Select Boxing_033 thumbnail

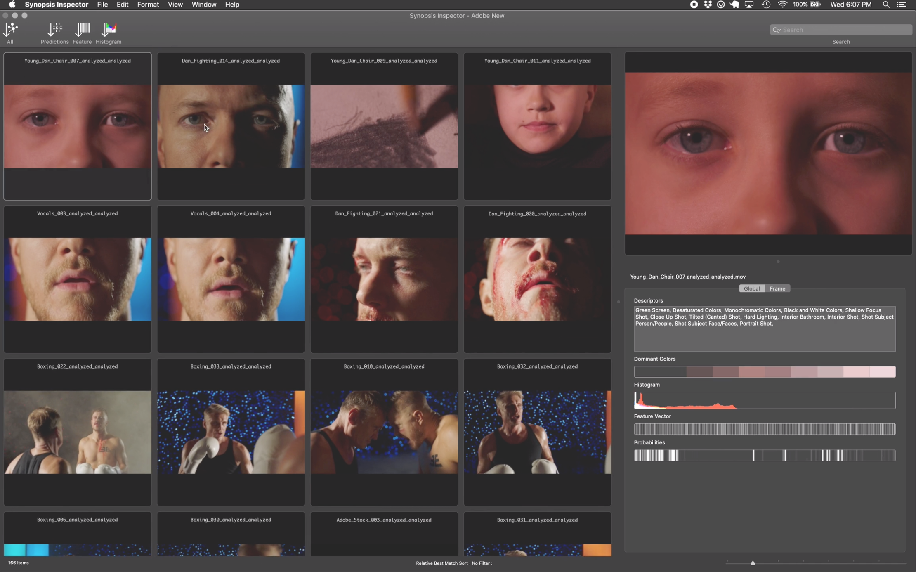tap(231, 432)
